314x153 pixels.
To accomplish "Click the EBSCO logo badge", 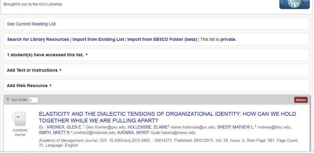I will (294, 5).
